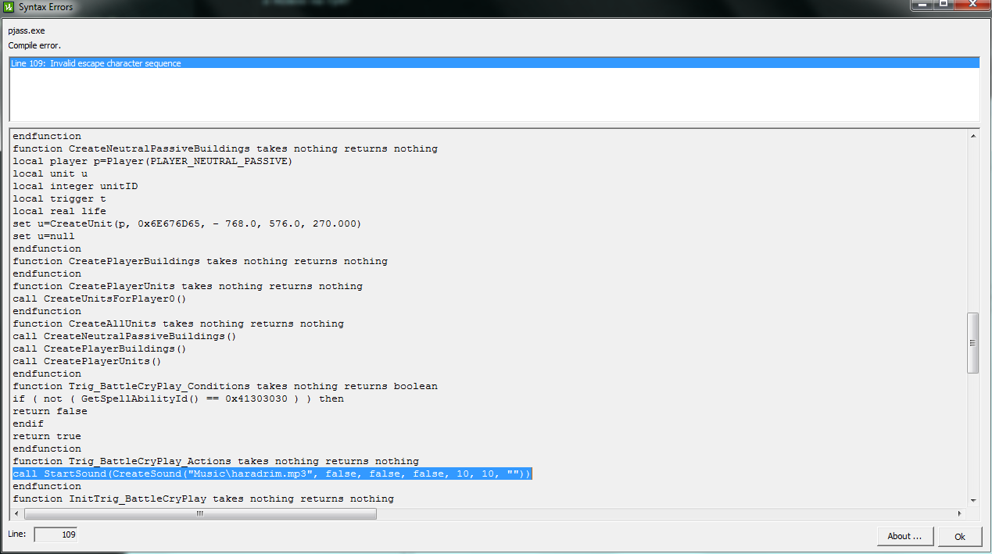Screen dimensions: 992x554
Task: Click the 'local real life' line
Action: tap(59, 211)
